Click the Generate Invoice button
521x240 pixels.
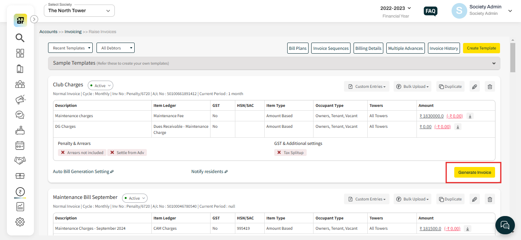point(474,172)
